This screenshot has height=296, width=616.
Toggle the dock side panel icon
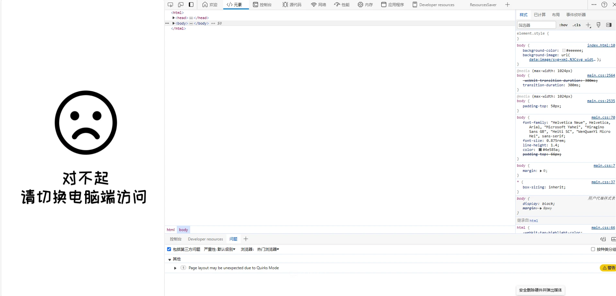pyautogui.click(x=191, y=5)
